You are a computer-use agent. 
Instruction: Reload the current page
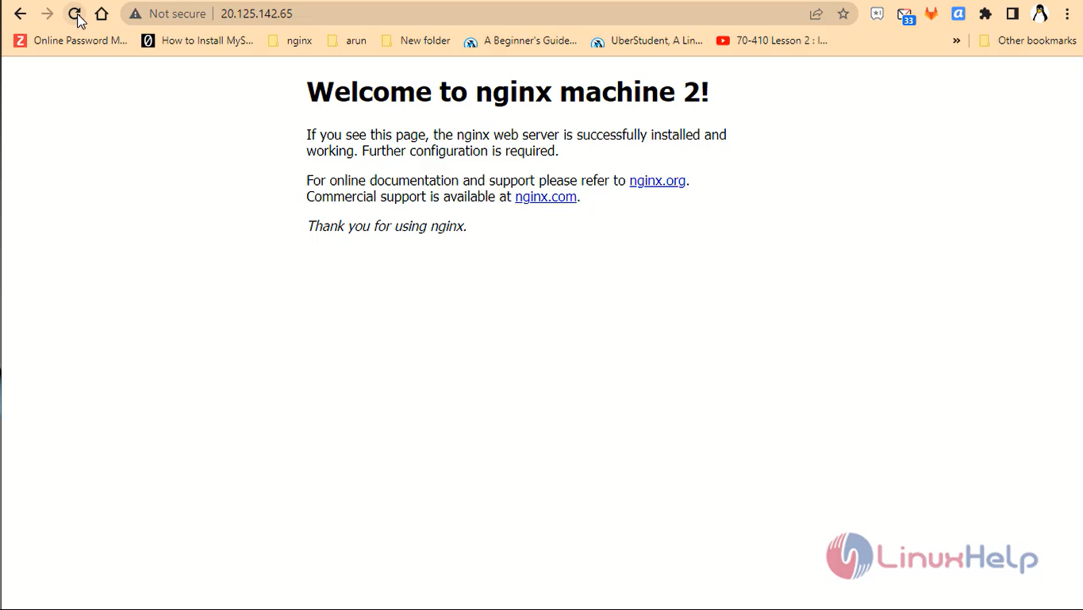point(75,13)
